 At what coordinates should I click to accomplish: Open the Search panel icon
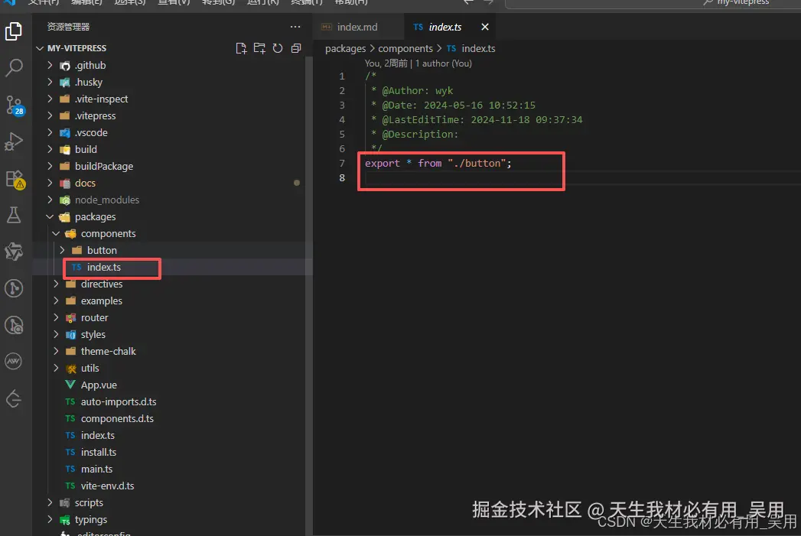pos(15,68)
